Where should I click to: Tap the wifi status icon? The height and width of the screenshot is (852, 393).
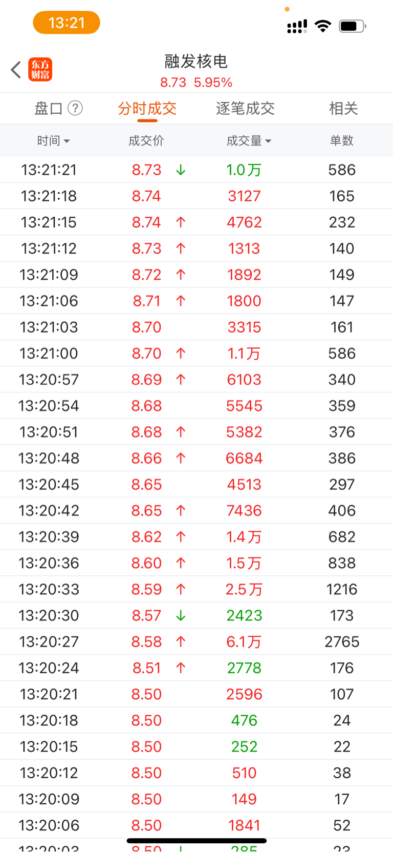point(323,26)
